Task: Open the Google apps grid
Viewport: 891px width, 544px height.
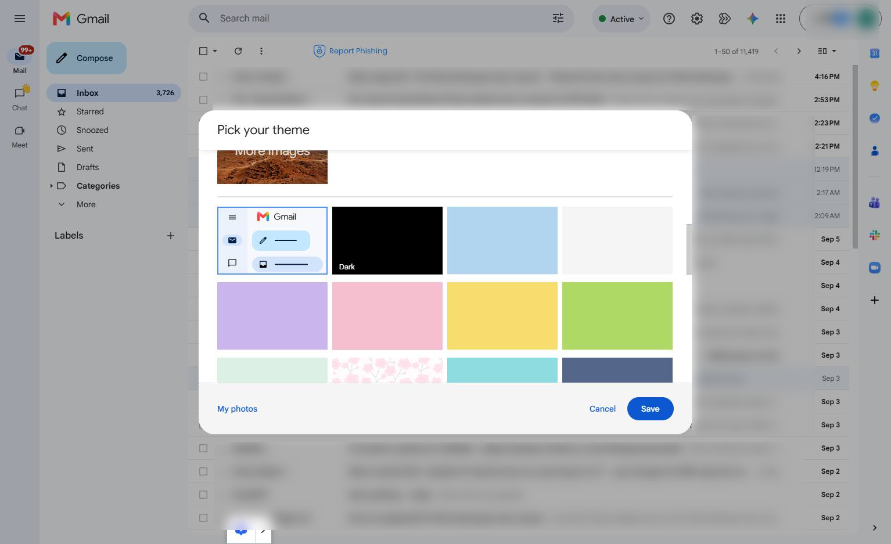Action: (781, 19)
